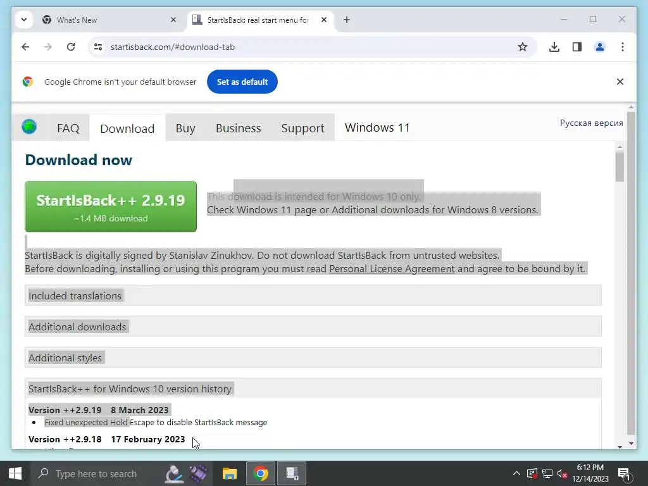Click Version ++2.9.19 8 March 2023 heading
Viewport: 648px width, 486px height.
99,410
